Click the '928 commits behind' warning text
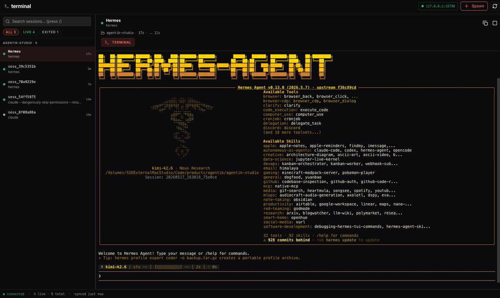Screen dimensions: 500x298 click(x=289, y=240)
